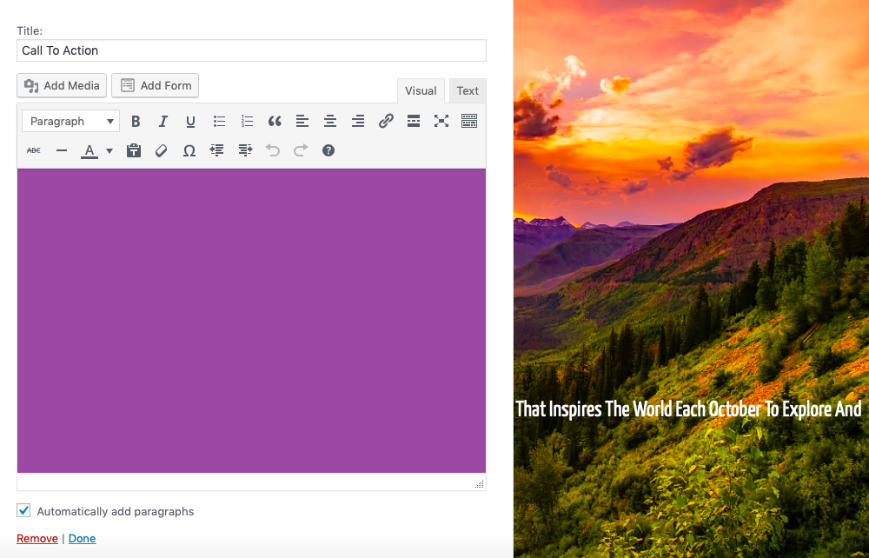869x558 pixels.
Task: Insert special character with Omega icon
Action: pyautogui.click(x=189, y=150)
